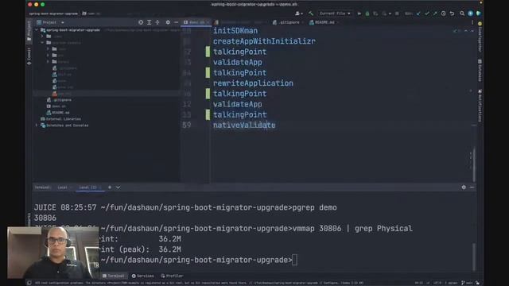This screenshot has width=509, height=286.
Task: Open the Profiler tool window button
Action: 172,276
